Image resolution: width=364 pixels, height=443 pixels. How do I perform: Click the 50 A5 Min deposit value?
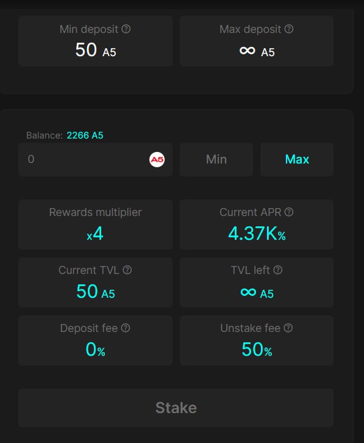click(x=96, y=50)
